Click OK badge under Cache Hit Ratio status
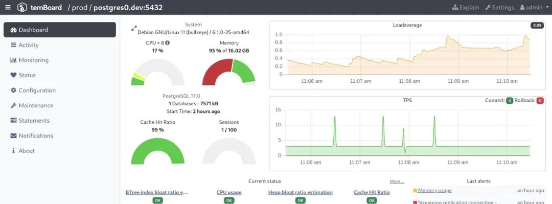Screen dimensions: 552x204 [372, 200]
